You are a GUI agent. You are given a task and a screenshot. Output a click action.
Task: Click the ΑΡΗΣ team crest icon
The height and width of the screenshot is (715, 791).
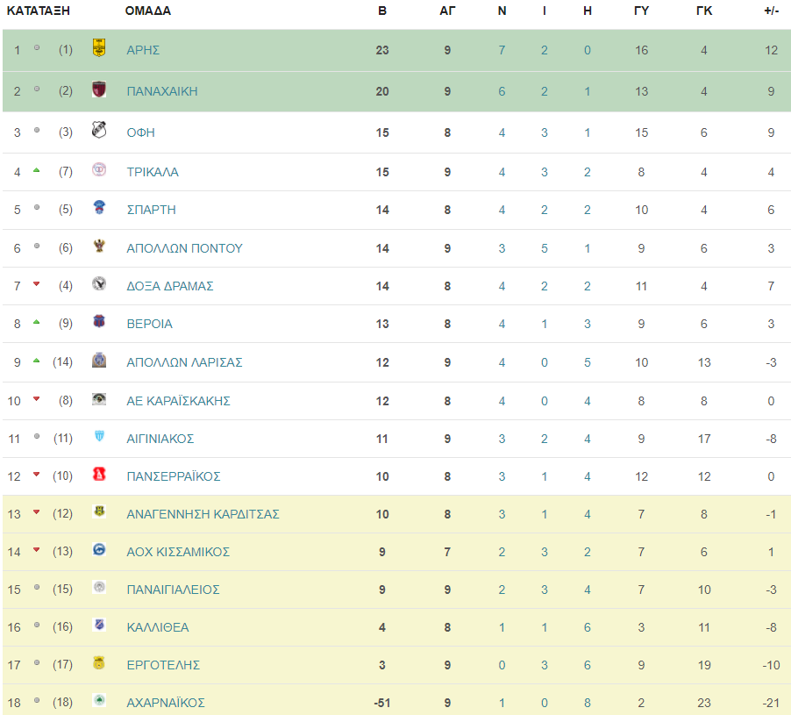click(99, 48)
